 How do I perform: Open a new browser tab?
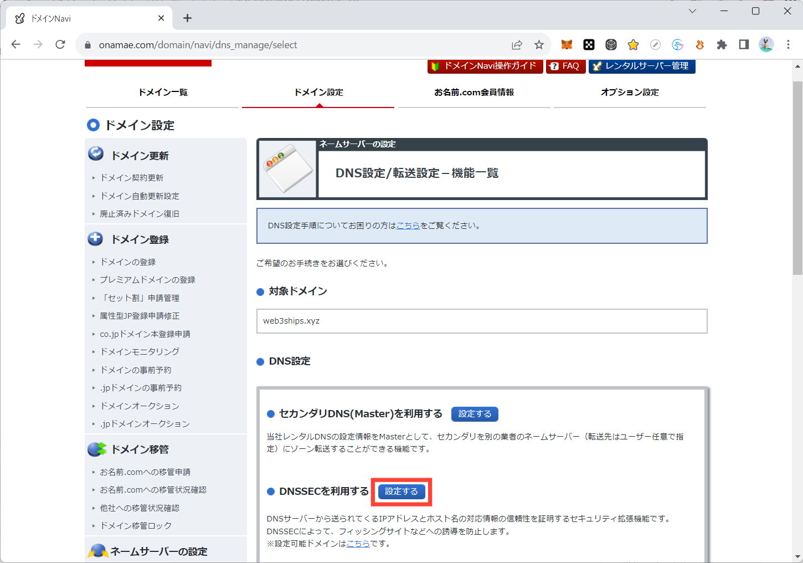pyautogui.click(x=187, y=18)
